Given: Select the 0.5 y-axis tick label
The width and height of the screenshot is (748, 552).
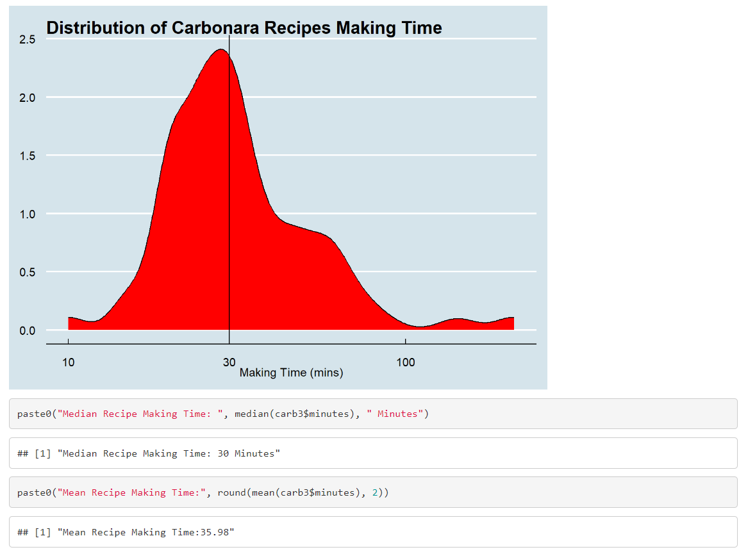Looking at the screenshot, I should coord(27,272).
